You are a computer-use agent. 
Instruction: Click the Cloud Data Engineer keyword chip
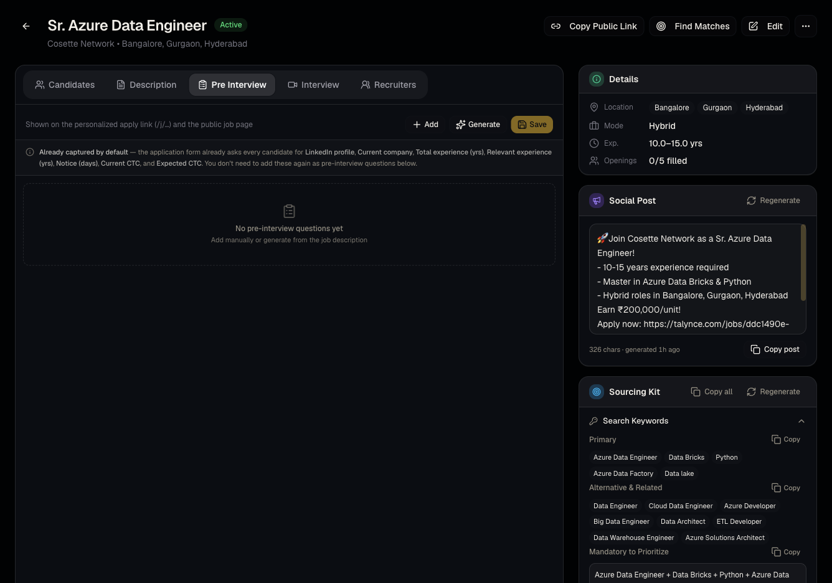(x=681, y=506)
